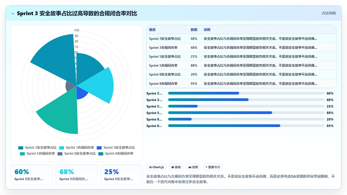The image size is (347, 195).
Task: Select table row Sprint 8合规闭合率
Action: coord(241,83)
